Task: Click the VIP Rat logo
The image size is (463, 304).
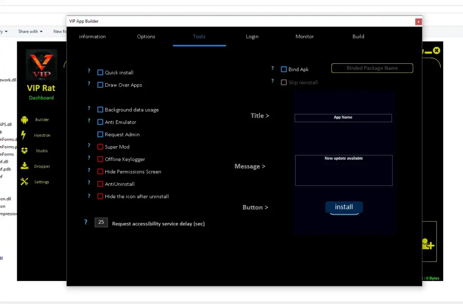Action: point(41,65)
